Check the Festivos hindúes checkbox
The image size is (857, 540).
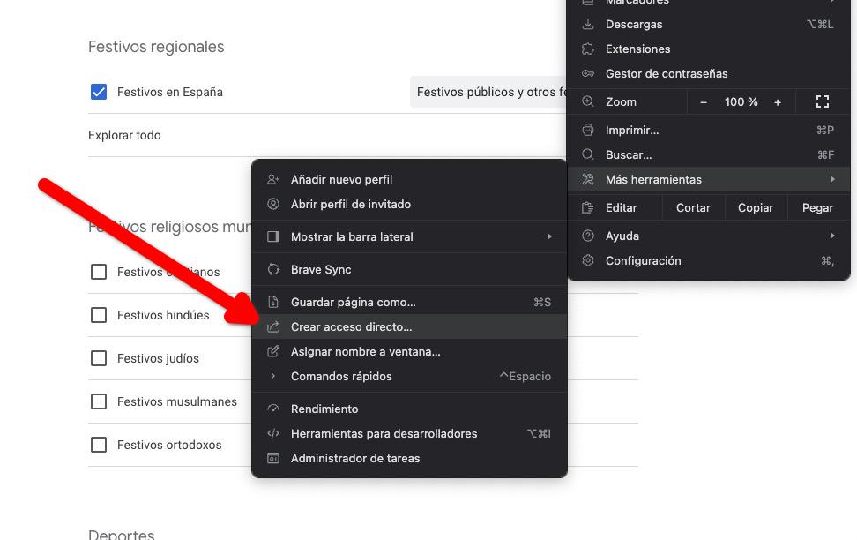pyautogui.click(x=99, y=315)
